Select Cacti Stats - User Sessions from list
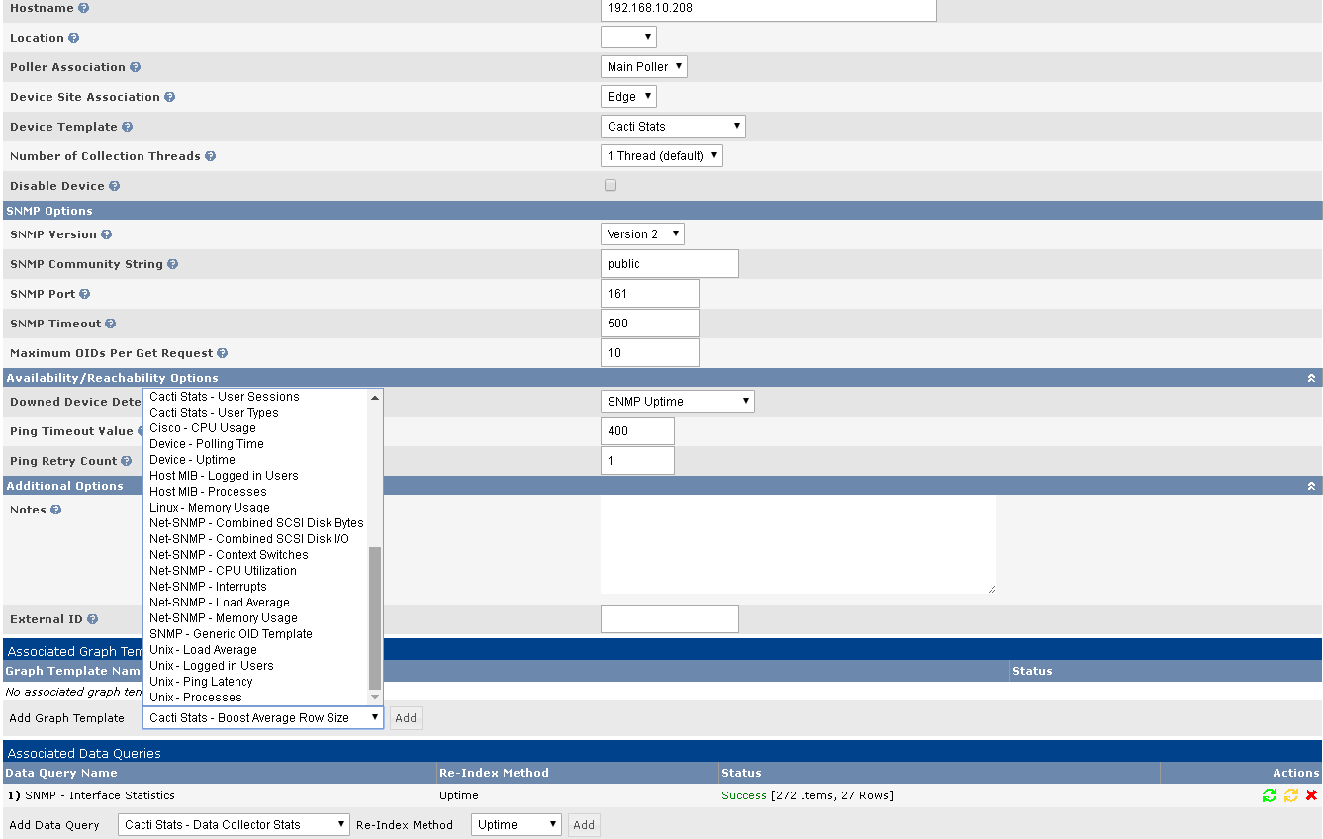 tap(255, 397)
